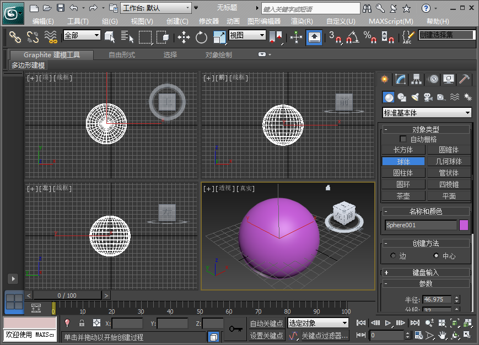
Task: Choose the Rectangular Selection Region tool
Action: click(146, 37)
